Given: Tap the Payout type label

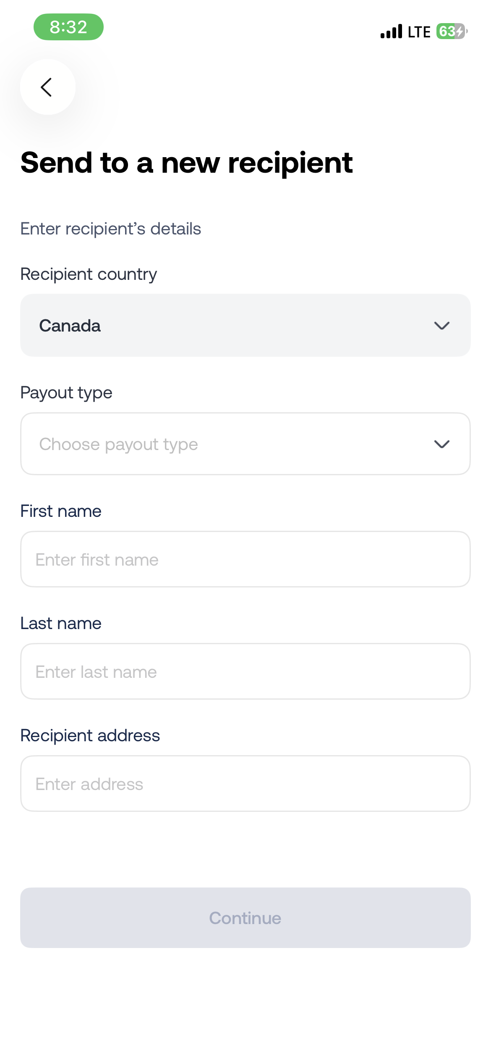Looking at the screenshot, I should tap(66, 392).
